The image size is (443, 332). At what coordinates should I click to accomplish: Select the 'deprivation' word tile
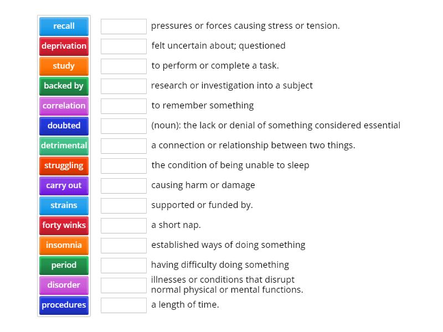pyautogui.click(x=64, y=46)
